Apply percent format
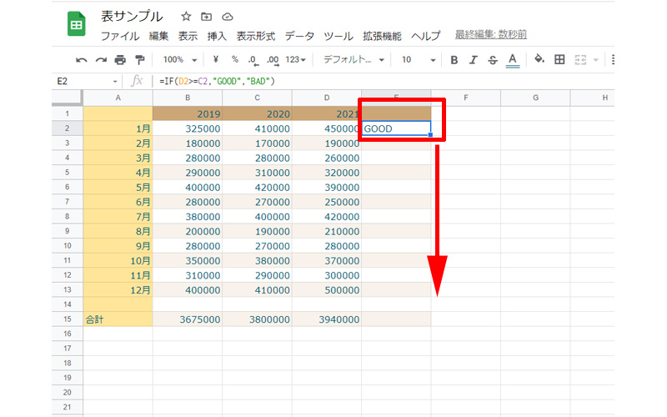 tap(235, 59)
